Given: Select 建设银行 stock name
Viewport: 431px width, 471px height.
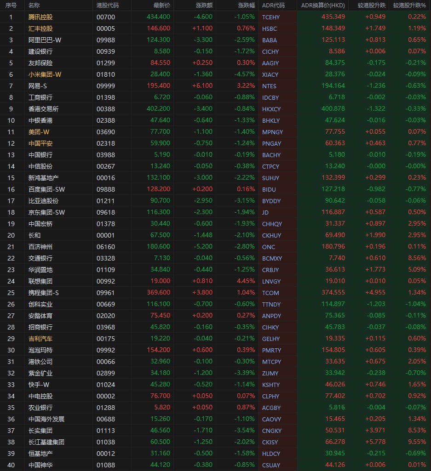Looking at the screenshot, I should pyautogui.click(x=40, y=51).
